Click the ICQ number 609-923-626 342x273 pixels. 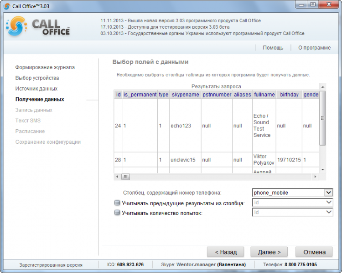(x=130, y=264)
